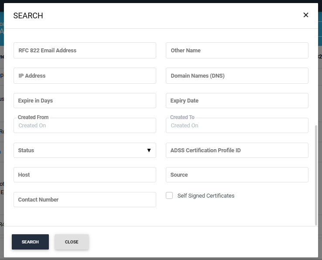Focus the ADSS Certification Profile ID field
Screen dimensions: 322x260
pos(237,151)
